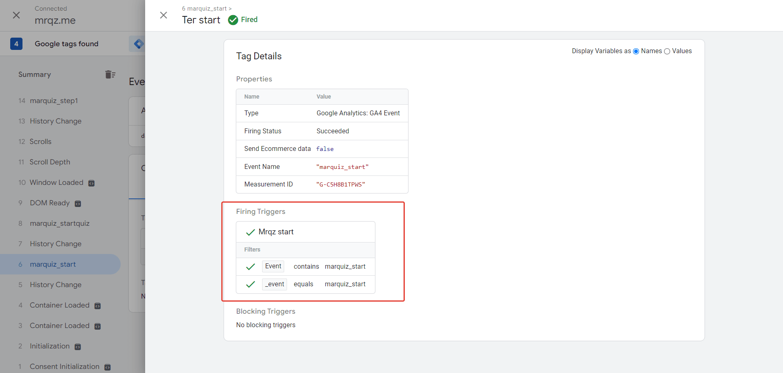Click the number 4 tags badge
The height and width of the screenshot is (373, 783).
point(16,44)
